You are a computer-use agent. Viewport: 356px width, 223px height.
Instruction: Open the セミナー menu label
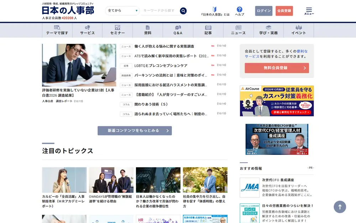(117, 33)
